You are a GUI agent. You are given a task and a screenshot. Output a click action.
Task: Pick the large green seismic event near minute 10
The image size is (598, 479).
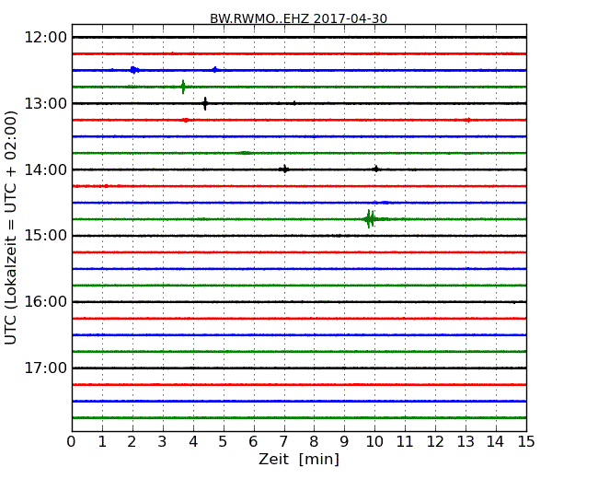371,219
